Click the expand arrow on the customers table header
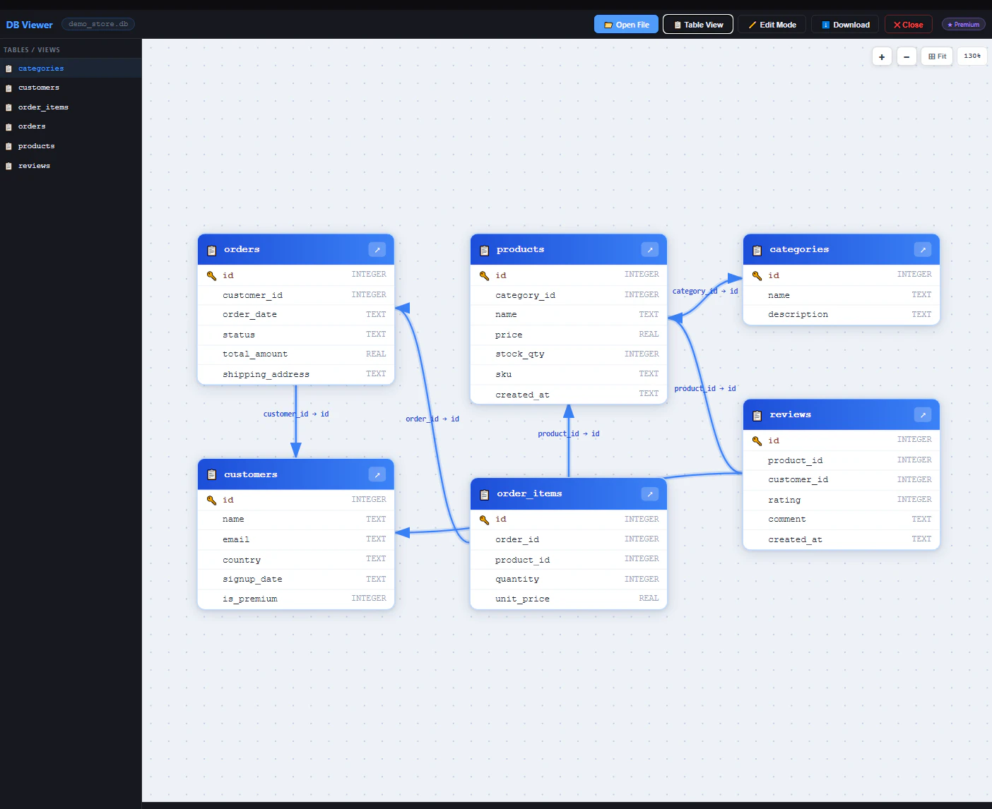This screenshot has width=992, height=809. 377,474
